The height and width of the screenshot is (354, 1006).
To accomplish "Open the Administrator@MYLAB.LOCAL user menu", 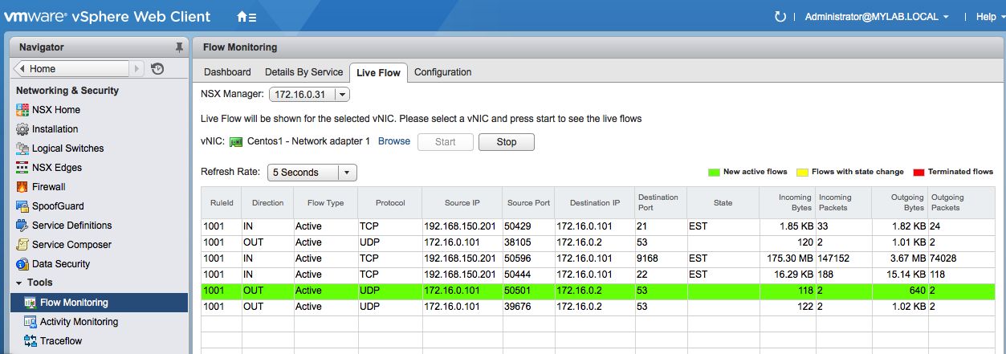I will coord(877,17).
